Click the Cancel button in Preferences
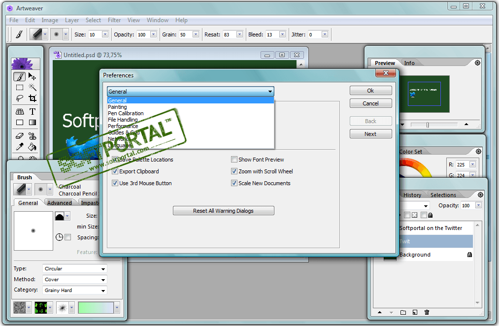The image size is (499, 326). (371, 103)
